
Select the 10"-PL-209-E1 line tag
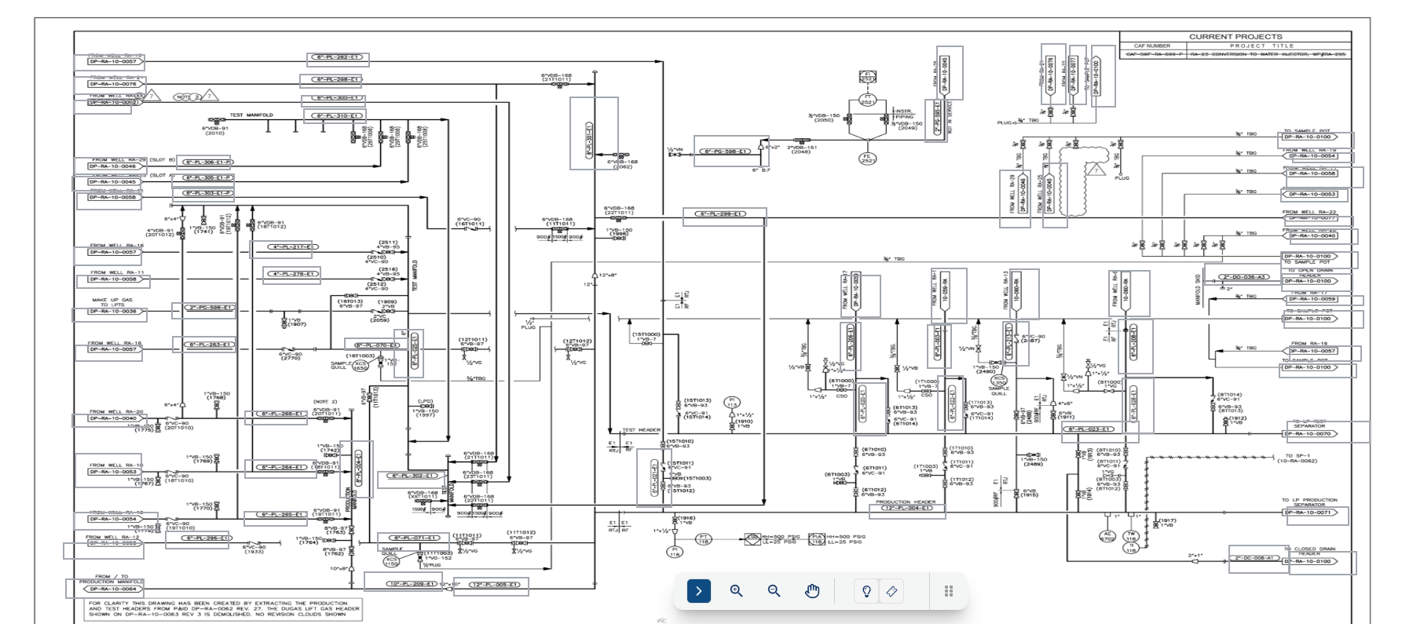click(412, 584)
